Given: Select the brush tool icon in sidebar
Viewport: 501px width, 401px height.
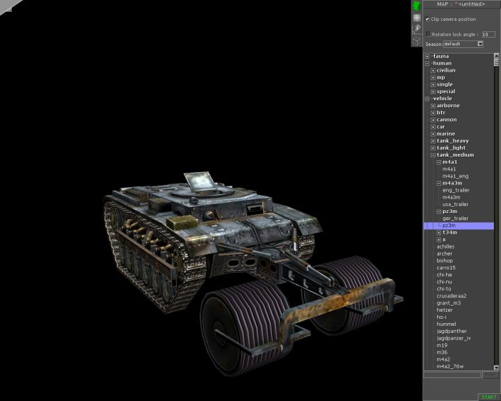Looking at the screenshot, I should [416, 29].
